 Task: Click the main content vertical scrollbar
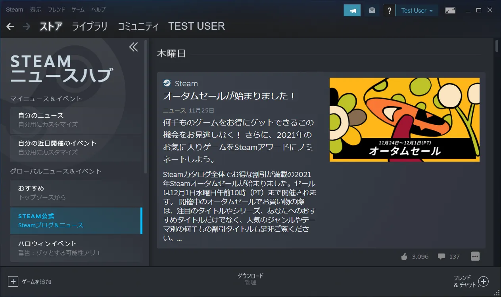click(x=497, y=46)
